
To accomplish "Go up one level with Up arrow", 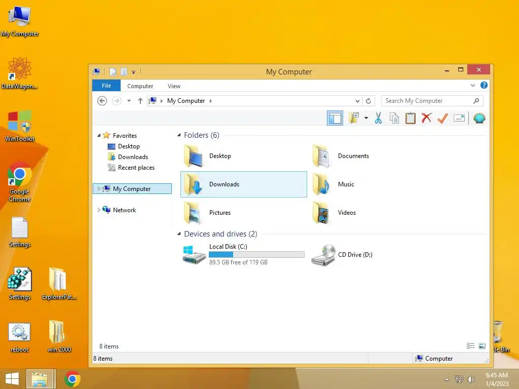I will (x=140, y=101).
